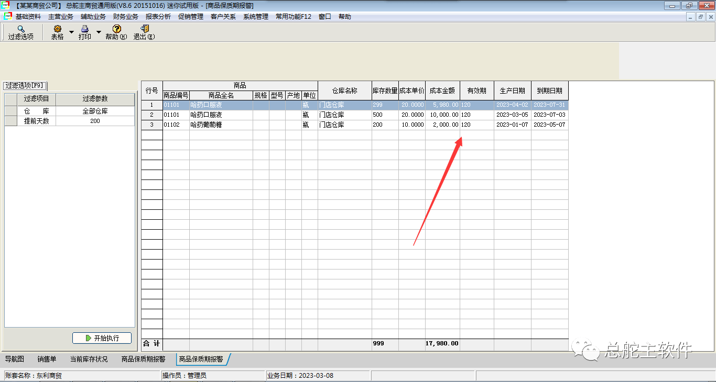The image size is (716, 382).
Task: Click the app icon in title bar
Action: tap(6, 5)
